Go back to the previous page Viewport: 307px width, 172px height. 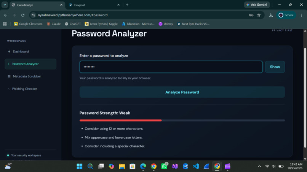(x=6, y=15)
